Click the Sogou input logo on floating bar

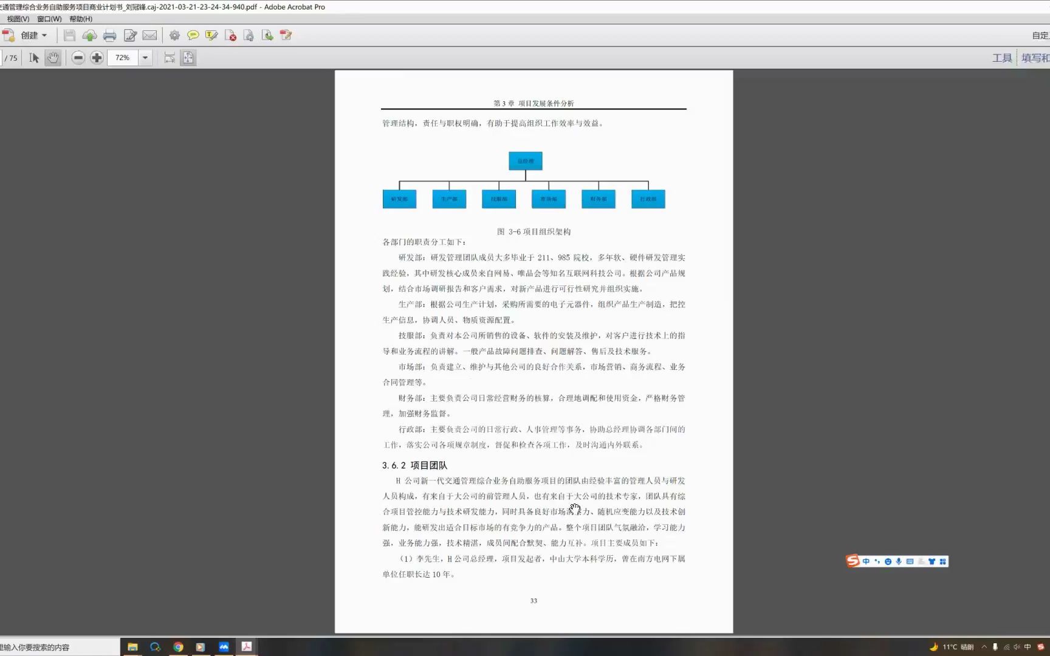[x=853, y=561]
